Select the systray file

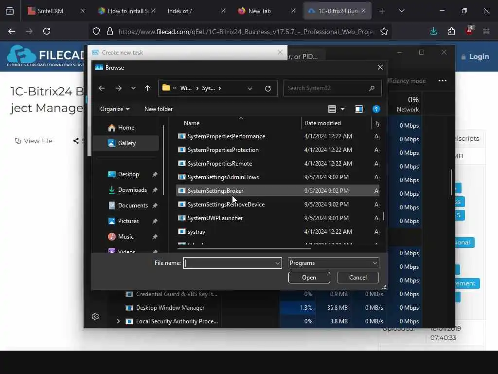point(278,232)
